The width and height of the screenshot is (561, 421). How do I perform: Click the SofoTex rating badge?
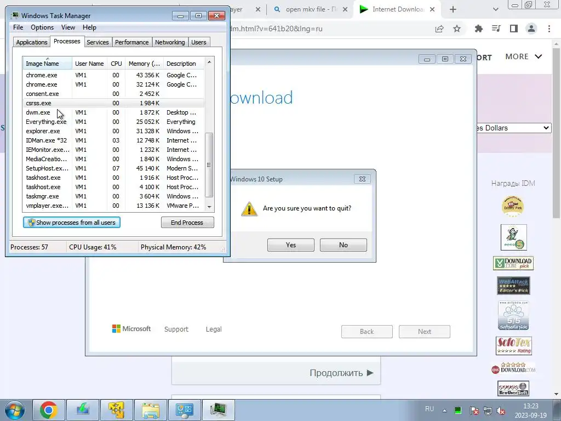point(514,346)
